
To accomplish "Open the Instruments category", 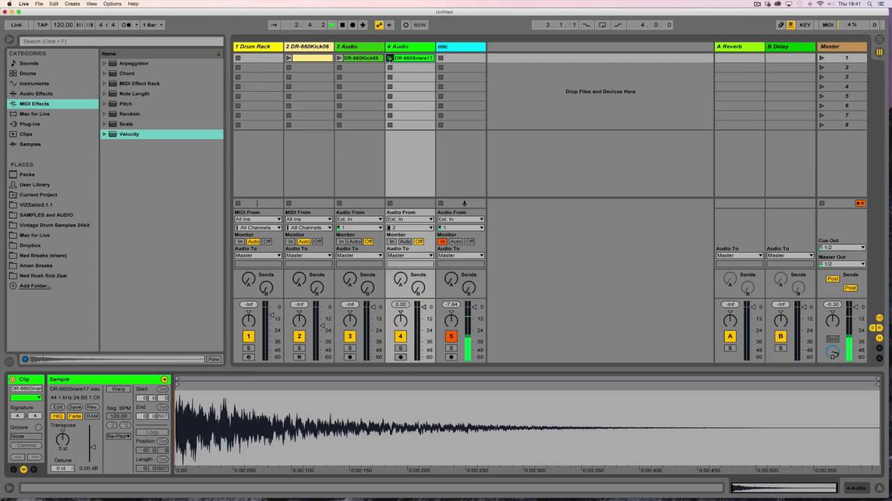I will tap(34, 83).
